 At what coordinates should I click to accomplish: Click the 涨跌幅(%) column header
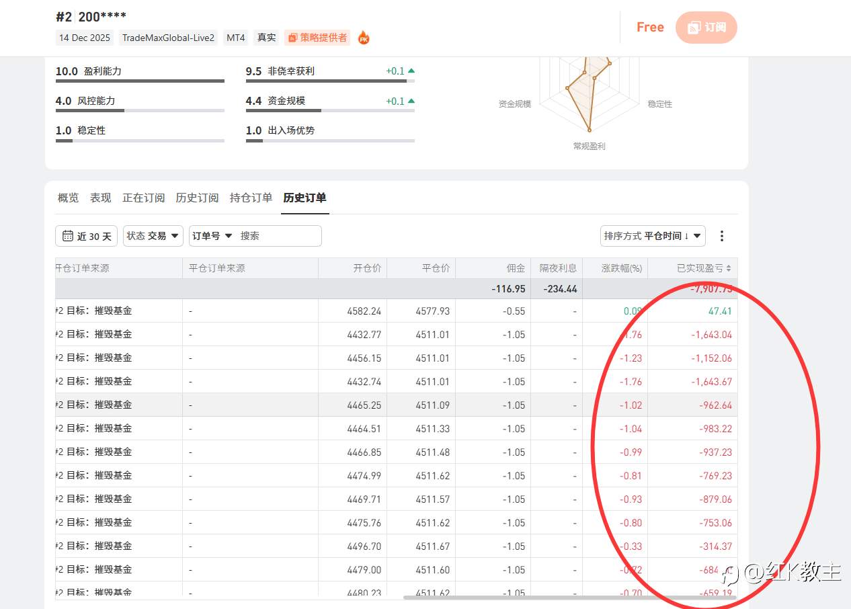[x=622, y=268]
